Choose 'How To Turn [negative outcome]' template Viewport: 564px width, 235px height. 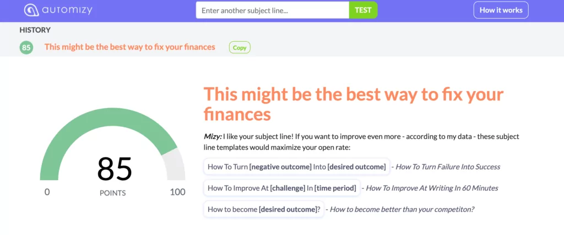[x=296, y=167]
